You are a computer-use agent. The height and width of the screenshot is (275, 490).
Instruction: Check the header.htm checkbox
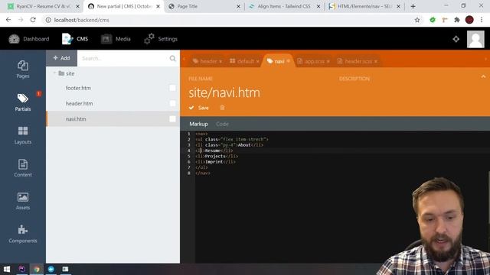(172, 104)
